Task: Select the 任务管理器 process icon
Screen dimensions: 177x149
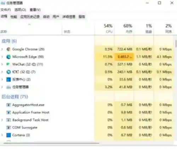Action: point(8,87)
